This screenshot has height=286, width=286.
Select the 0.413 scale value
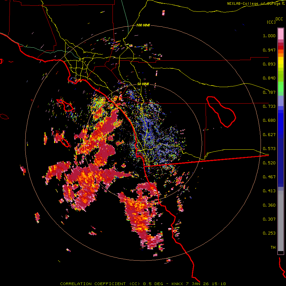coord(269,191)
